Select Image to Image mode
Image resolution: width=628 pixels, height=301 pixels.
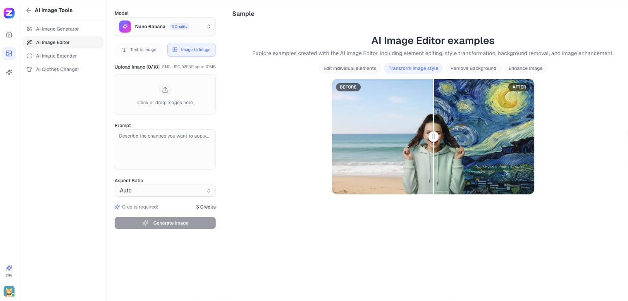tap(192, 50)
